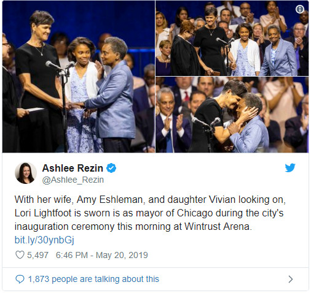311x293 pixels.
Task: Open Ashlee Rezin's profile avatar
Action: (26, 173)
